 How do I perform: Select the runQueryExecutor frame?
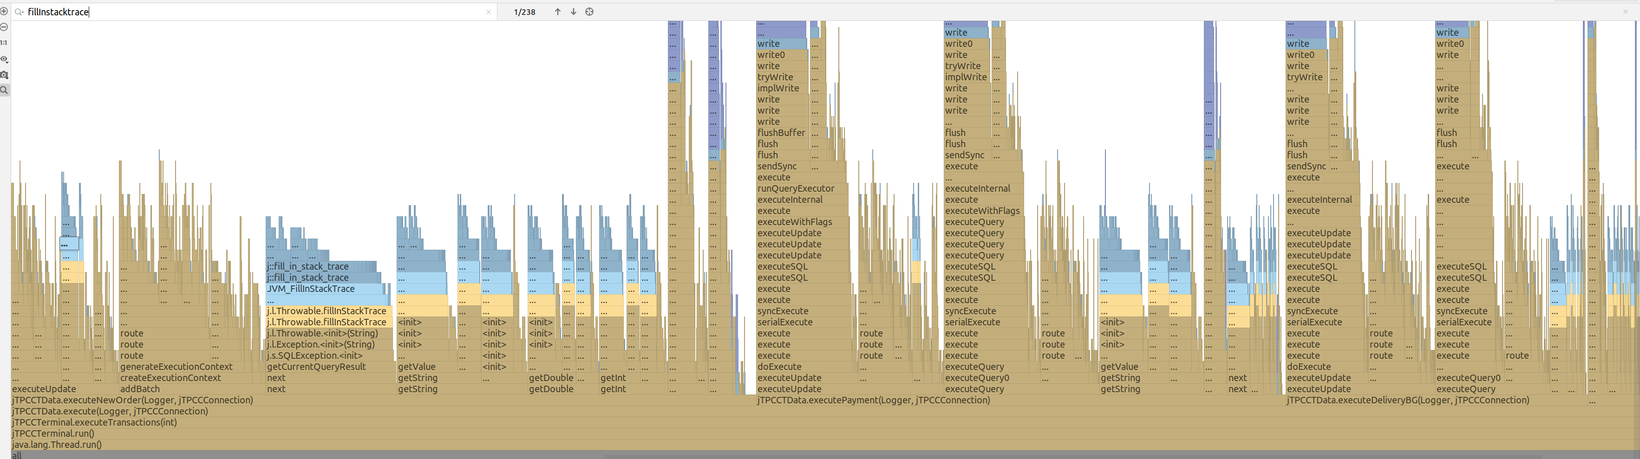pos(802,189)
